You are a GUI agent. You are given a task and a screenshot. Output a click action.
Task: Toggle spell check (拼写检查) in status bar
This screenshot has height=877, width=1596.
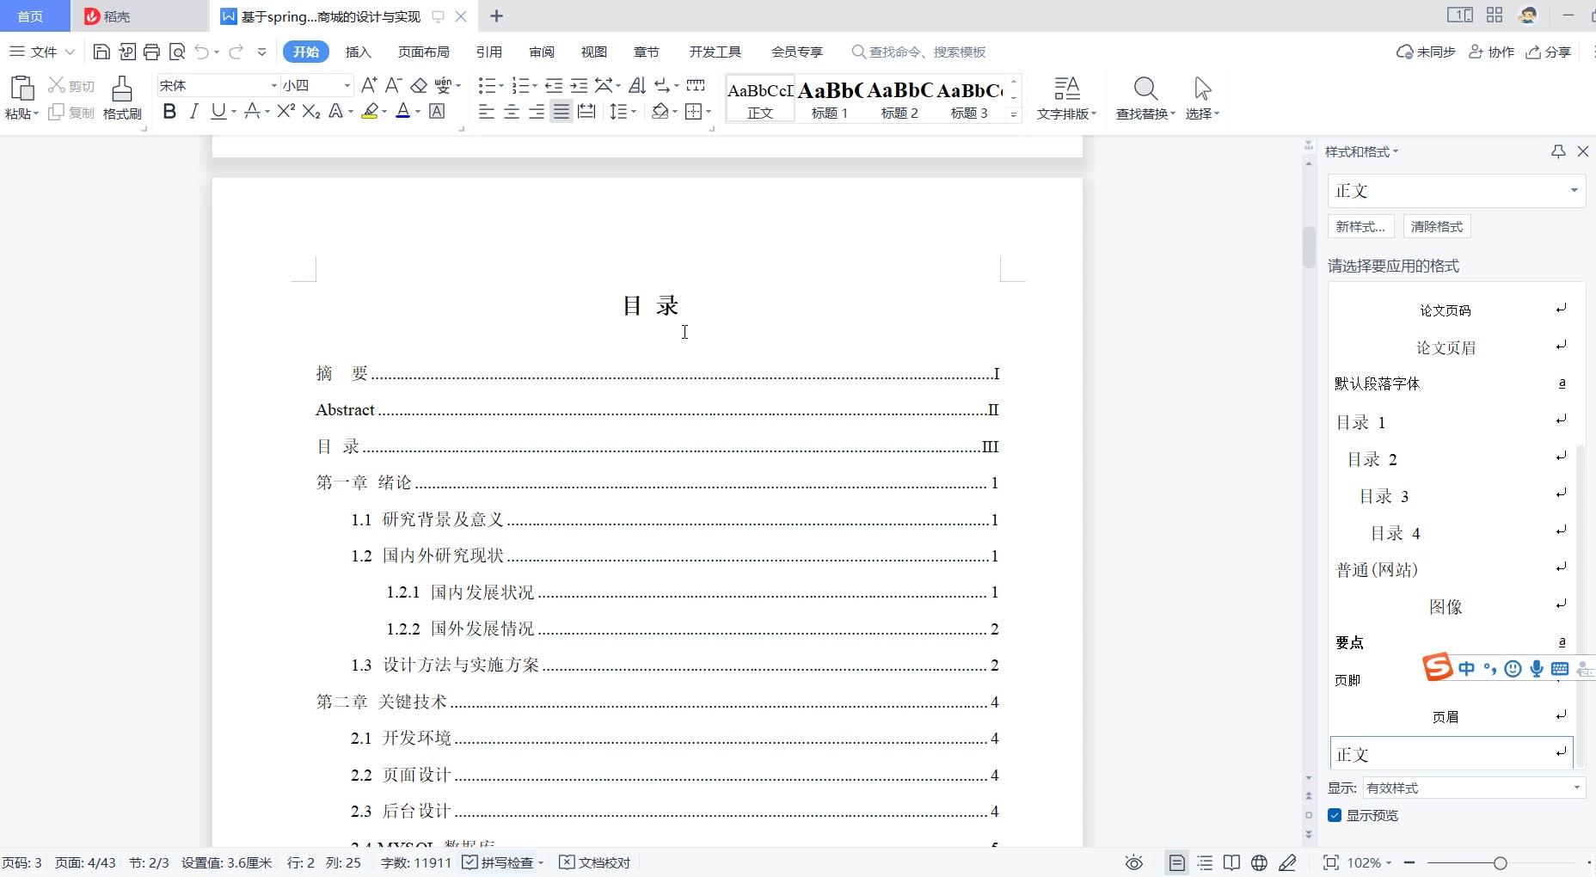[501, 862]
